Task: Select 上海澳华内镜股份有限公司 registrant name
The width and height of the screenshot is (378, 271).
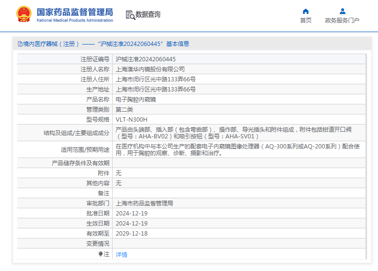Action: [150, 69]
